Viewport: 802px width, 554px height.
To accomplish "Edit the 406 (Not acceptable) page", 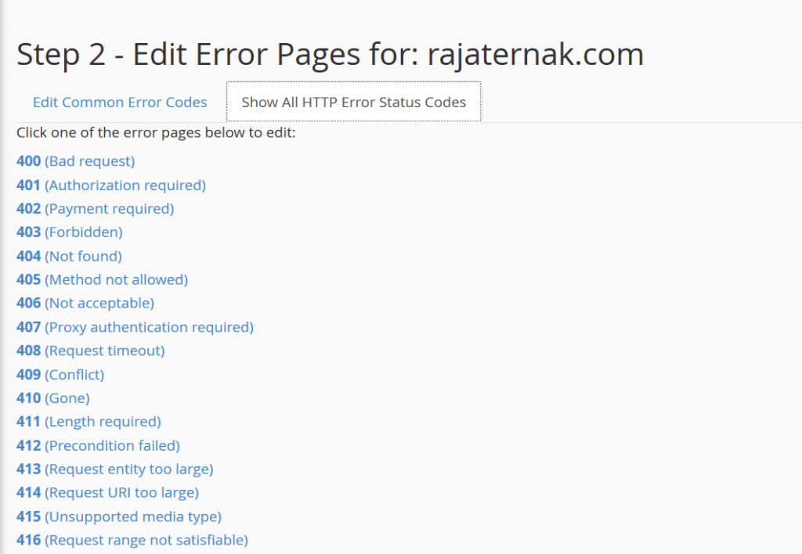I will click(x=85, y=303).
